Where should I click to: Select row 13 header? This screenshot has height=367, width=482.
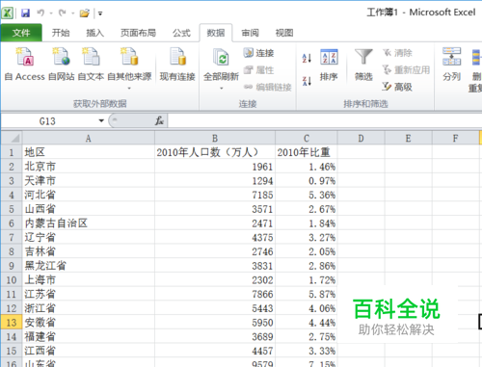[12, 322]
